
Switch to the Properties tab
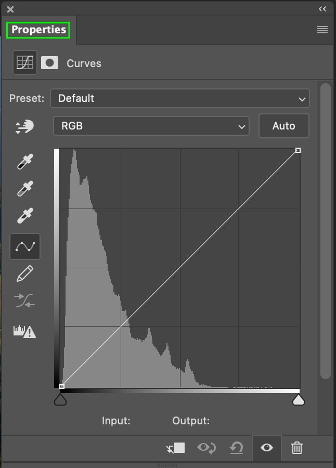pyautogui.click(x=38, y=30)
